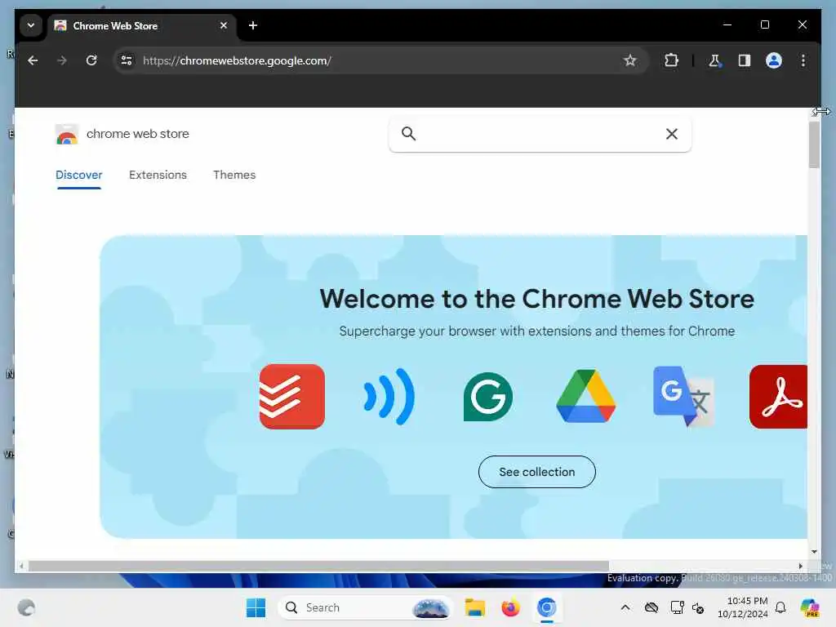The image size is (836, 627).
Task: Open the clock showing 10:45 PM
Action: [743, 607]
